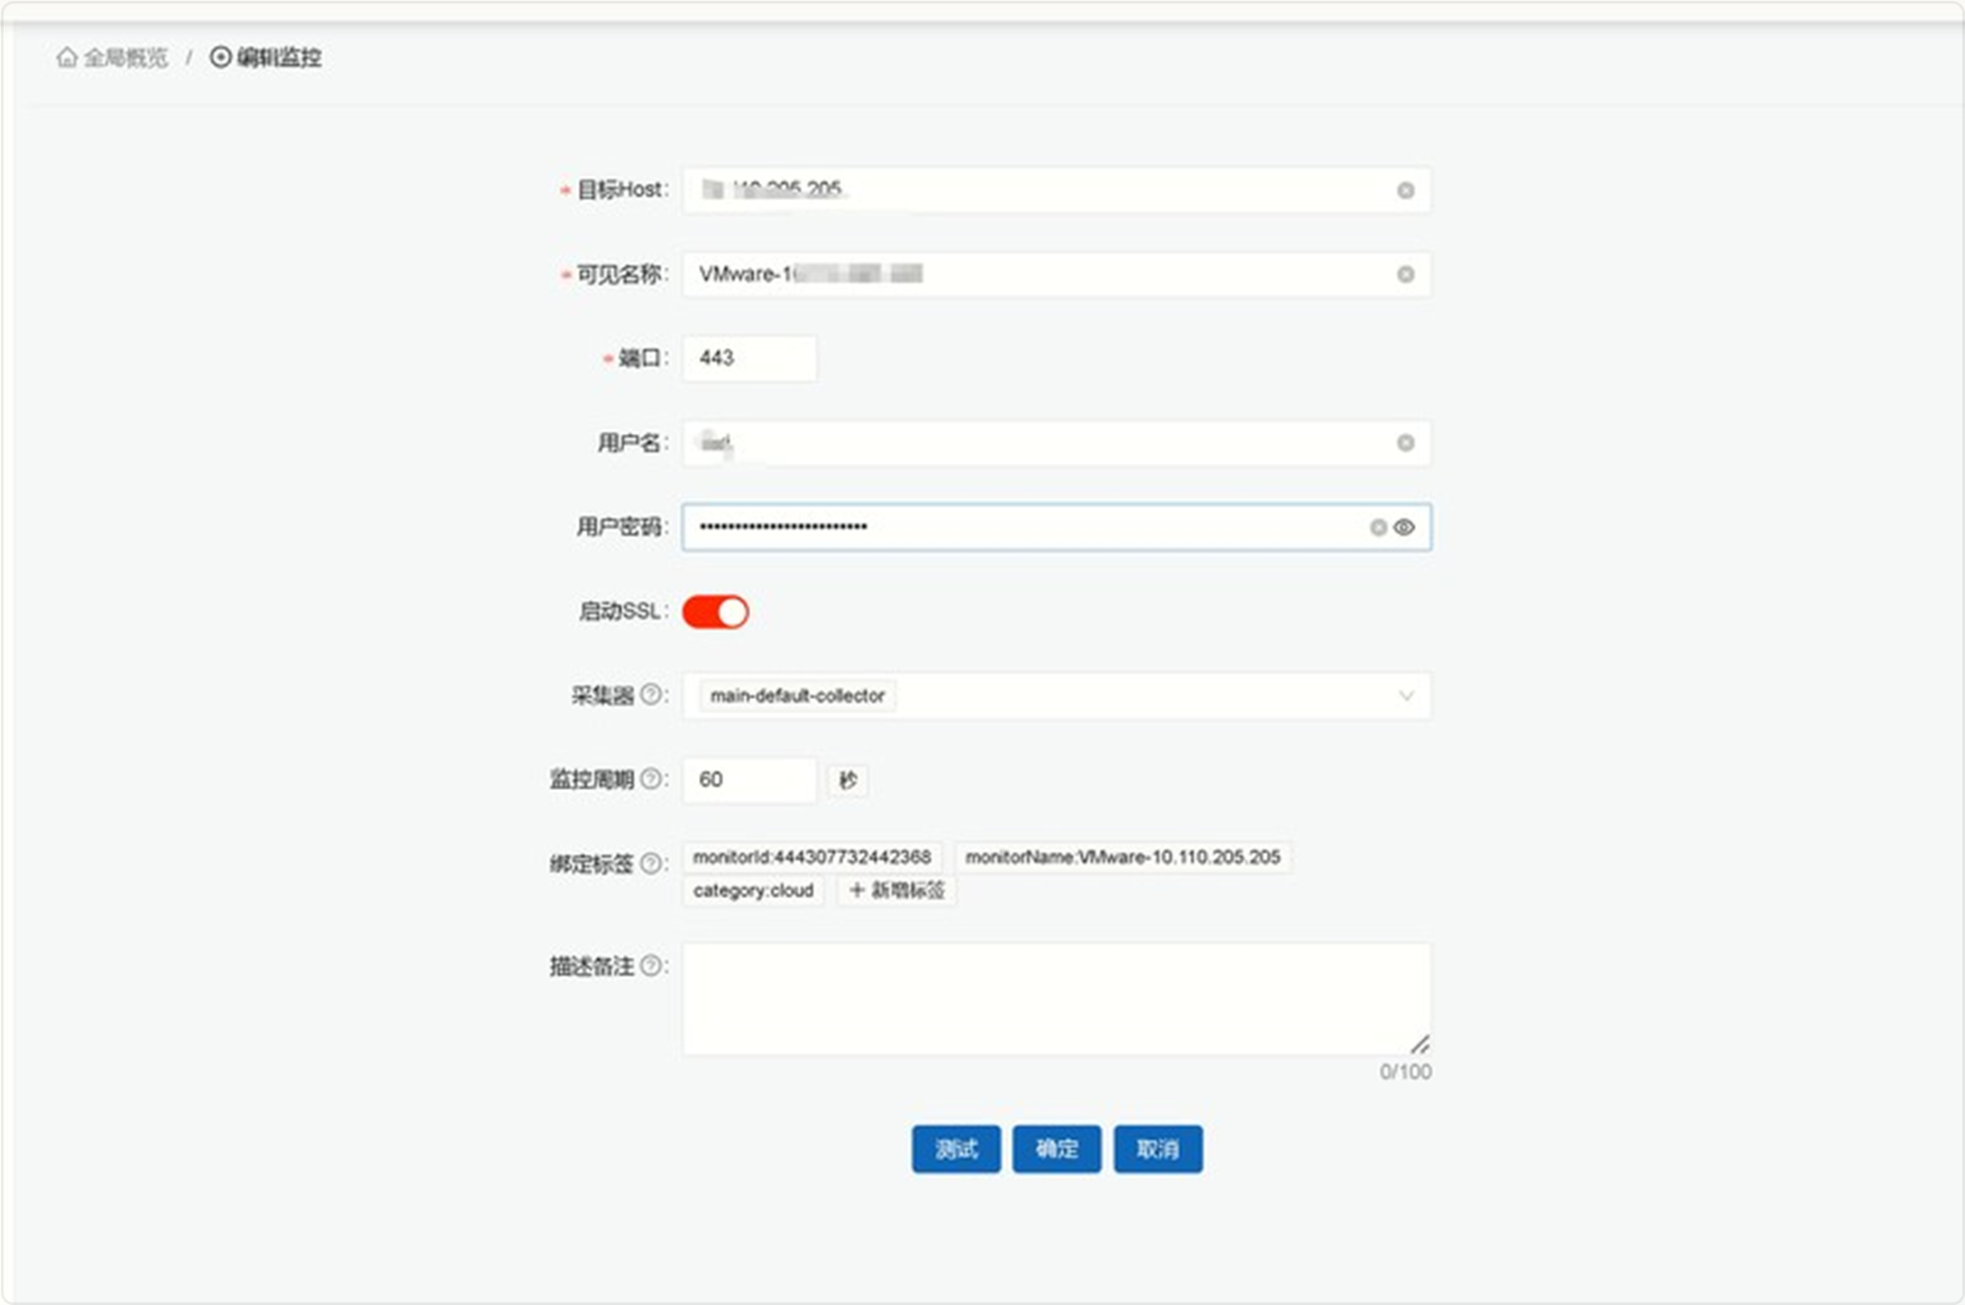Open the help tooltip next to 采集器
The width and height of the screenshot is (1965, 1305).
coord(652,695)
